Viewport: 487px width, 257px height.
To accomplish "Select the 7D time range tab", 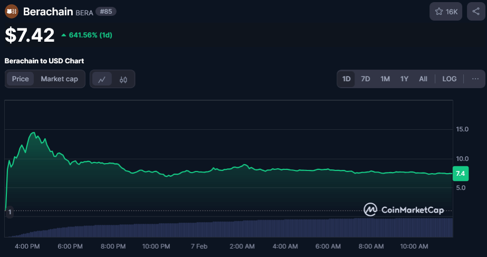I will [365, 79].
